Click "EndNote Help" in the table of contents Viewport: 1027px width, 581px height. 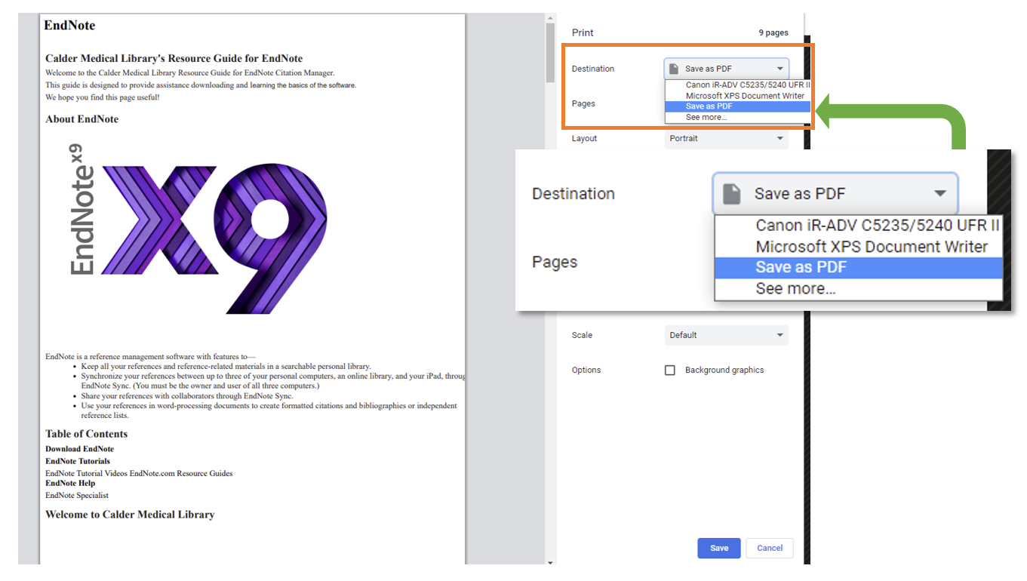click(70, 483)
